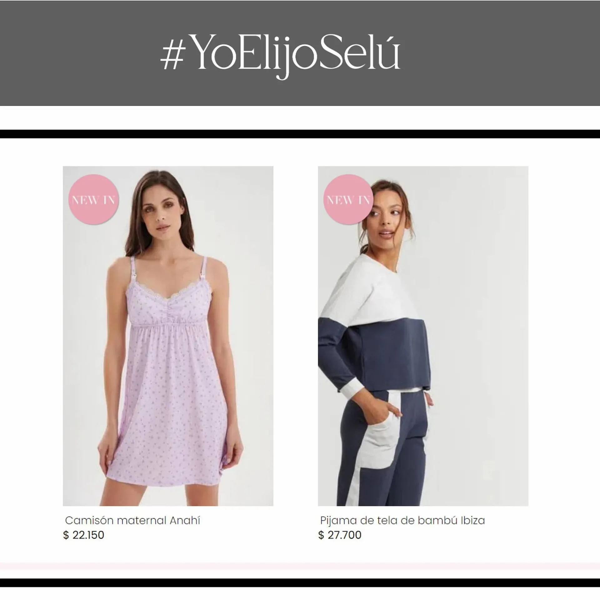Screen dimensions: 600x600
Task: Open the Camisón maternal Anahí title link
Action: pyautogui.click(x=132, y=520)
